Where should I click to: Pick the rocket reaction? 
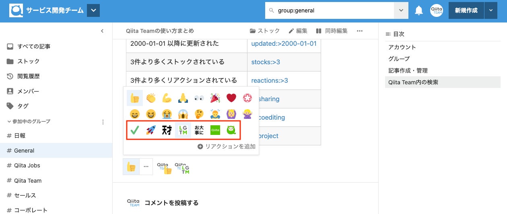coord(151,130)
